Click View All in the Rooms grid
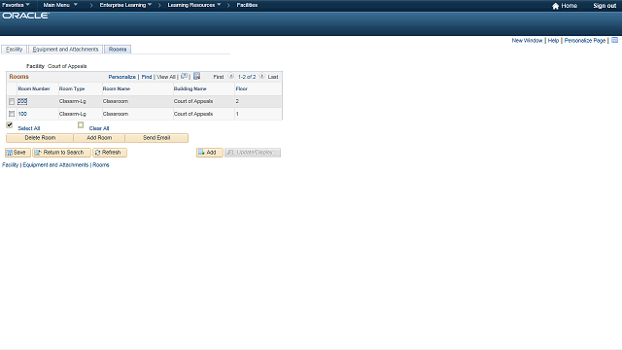Screen dimensions: 622x350 (166, 77)
